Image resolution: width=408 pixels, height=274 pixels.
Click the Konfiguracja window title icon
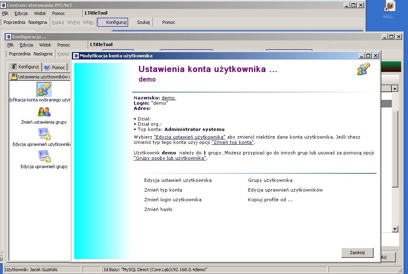point(8,37)
